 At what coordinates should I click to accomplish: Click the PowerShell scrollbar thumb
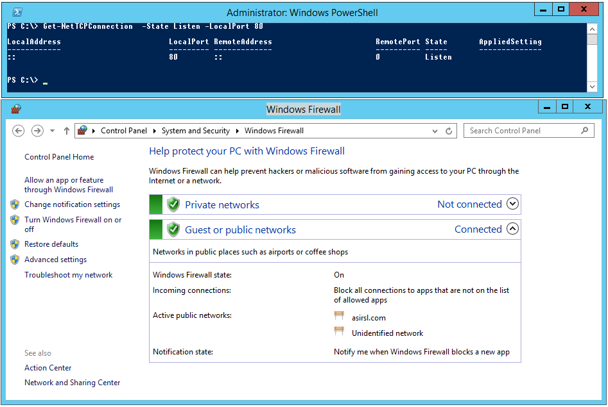point(592,40)
